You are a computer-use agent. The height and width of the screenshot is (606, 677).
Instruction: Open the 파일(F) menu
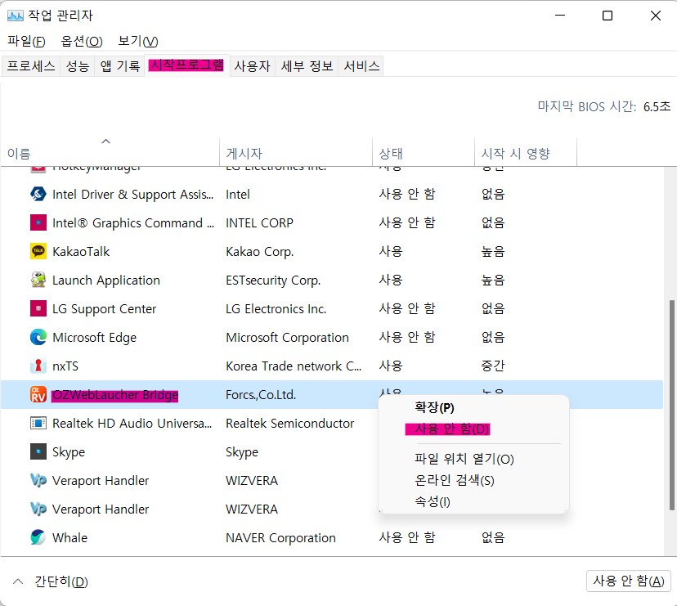click(x=26, y=41)
